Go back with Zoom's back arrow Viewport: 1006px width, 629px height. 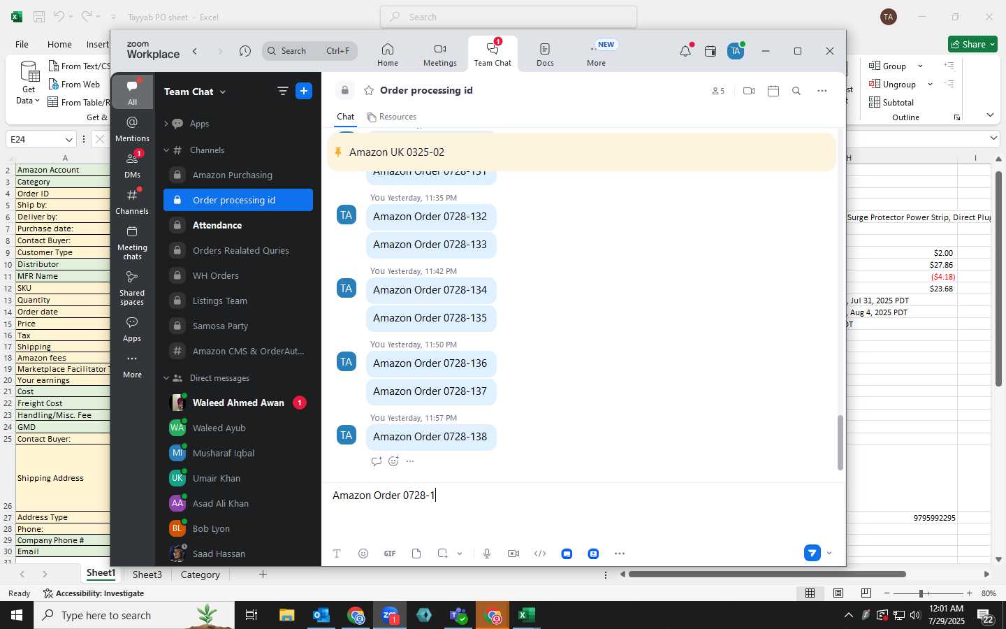coord(195,51)
